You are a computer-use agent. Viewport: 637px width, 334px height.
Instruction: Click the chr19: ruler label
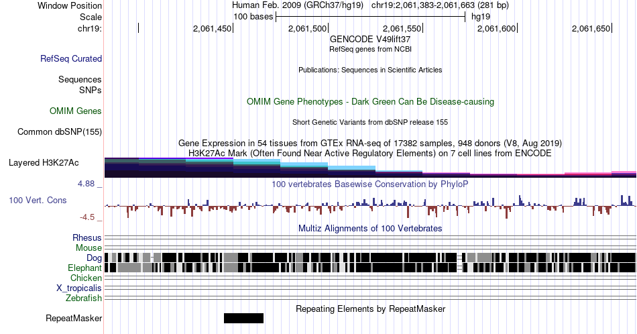pos(89,28)
